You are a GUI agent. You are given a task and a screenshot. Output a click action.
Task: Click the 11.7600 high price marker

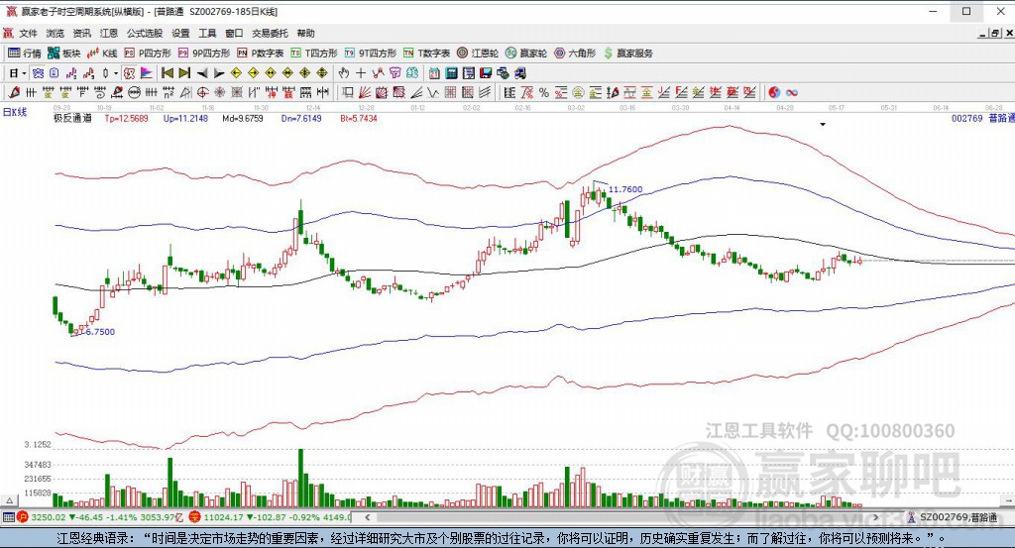pos(625,189)
